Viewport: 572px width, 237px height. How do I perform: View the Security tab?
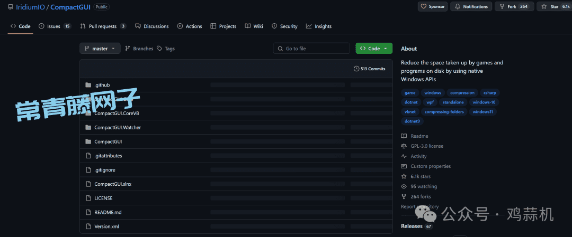pyautogui.click(x=284, y=26)
